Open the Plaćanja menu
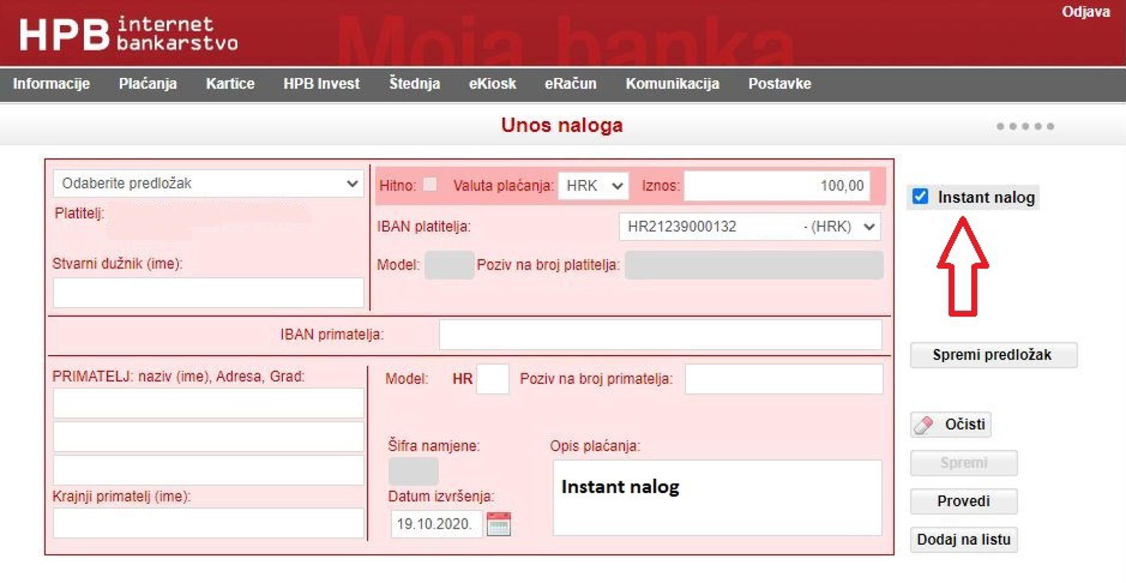This screenshot has width=1126, height=583. 148,84
